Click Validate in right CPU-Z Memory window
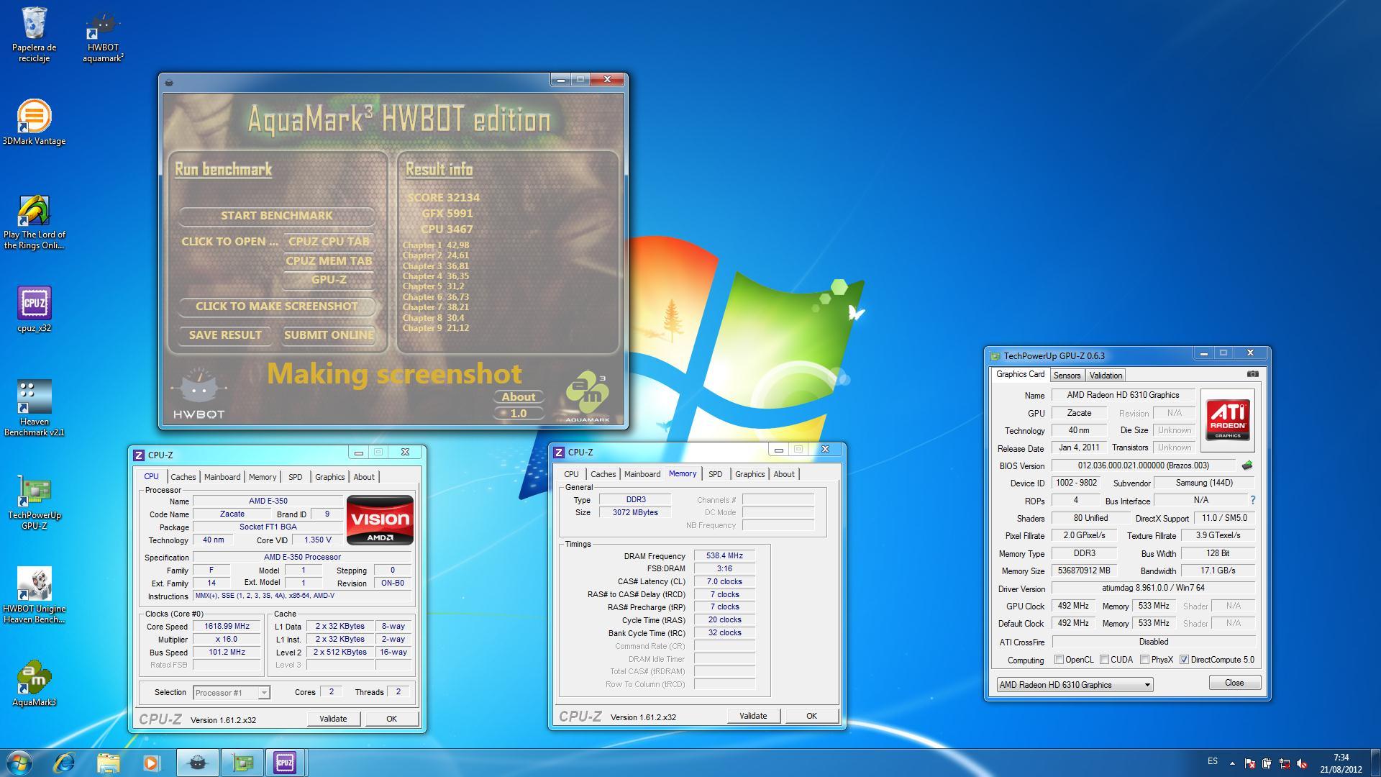 (x=753, y=716)
